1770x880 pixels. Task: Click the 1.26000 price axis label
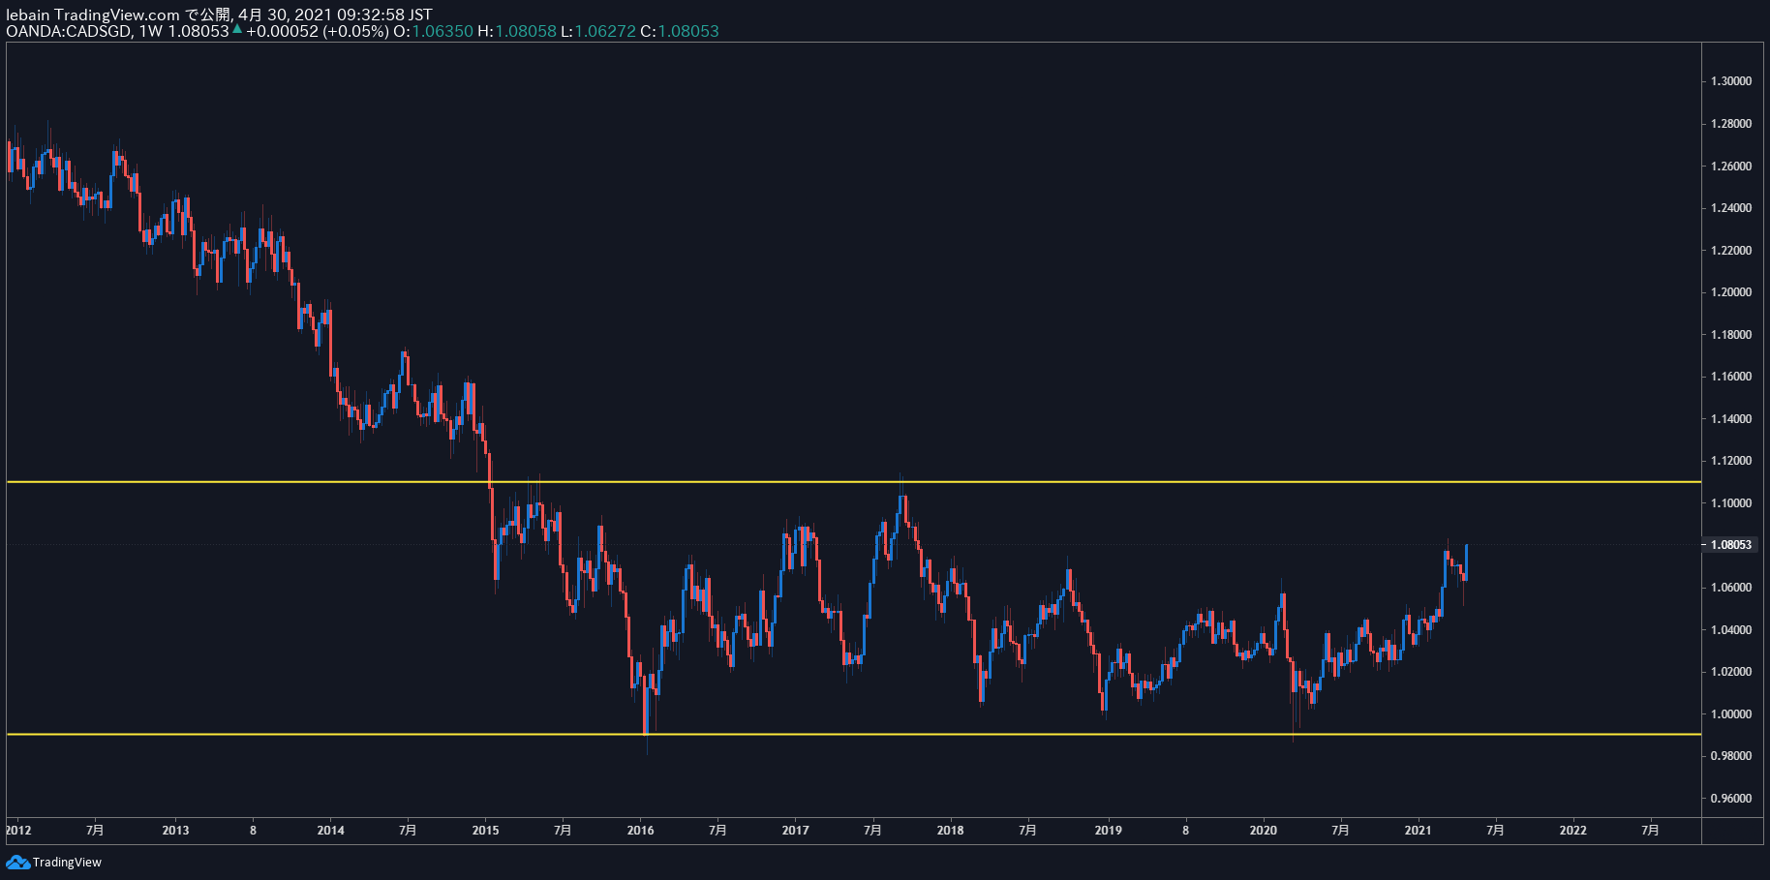(1731, 167)
